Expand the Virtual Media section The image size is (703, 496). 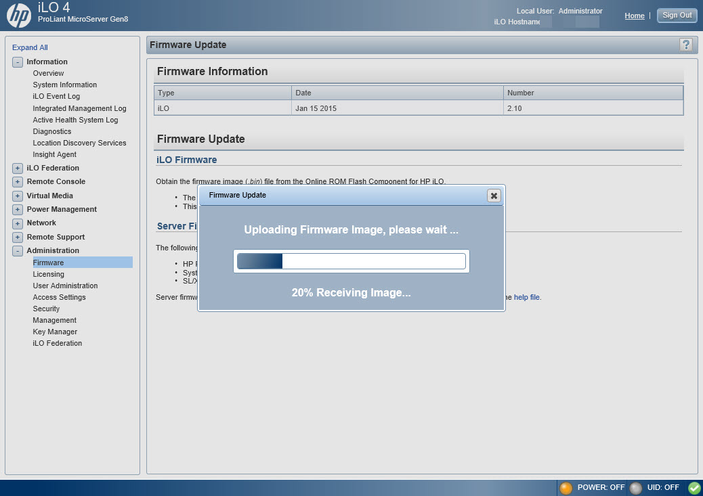(x=18, y=196)
